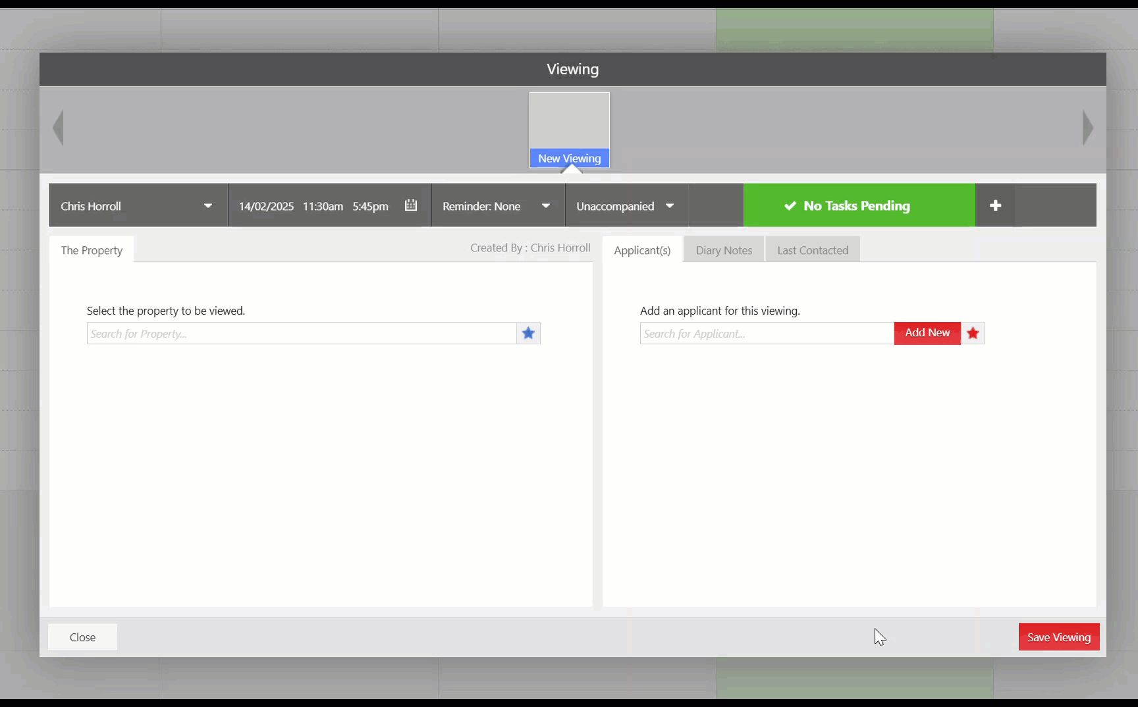Go to previous viewing with left arrow
1138x707 pixels.
(58, 128)
